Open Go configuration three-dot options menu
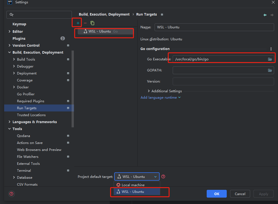The width and height of the screenshot is (278, 204). (271, 49)
